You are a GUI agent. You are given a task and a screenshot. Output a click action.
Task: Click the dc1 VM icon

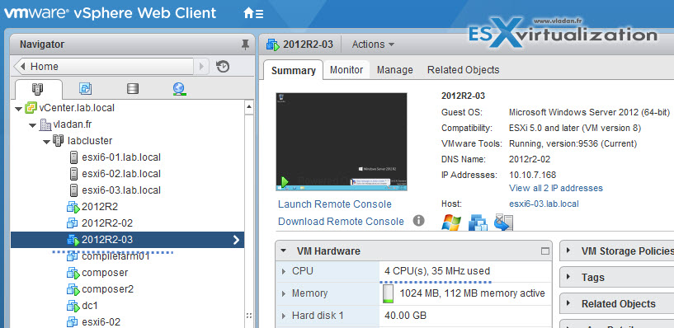coord(73,306)
